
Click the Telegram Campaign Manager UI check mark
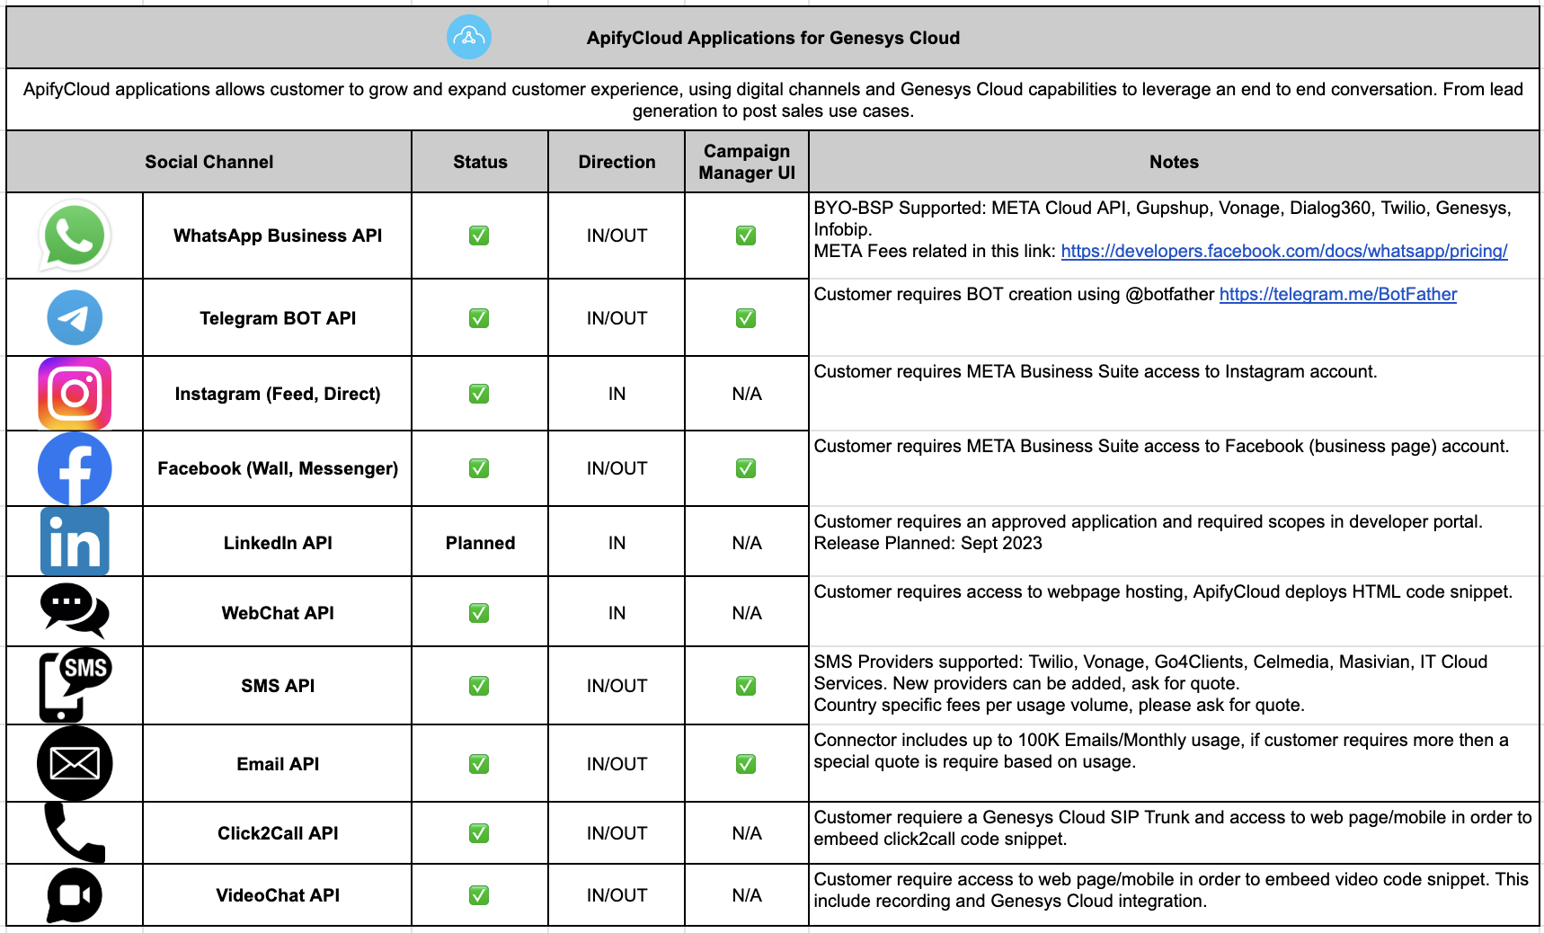click(x=746, y=318)
